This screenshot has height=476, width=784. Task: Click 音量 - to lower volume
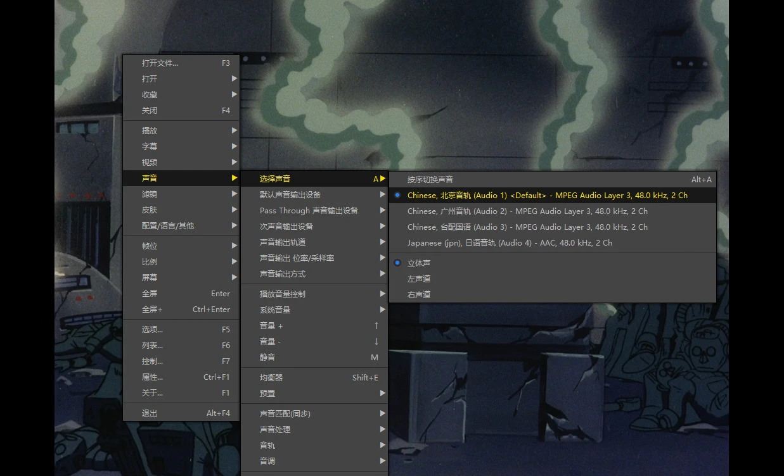[x=314, y=341]
